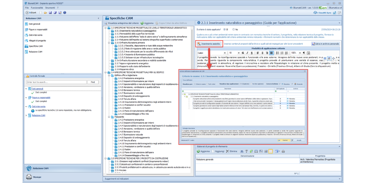Viewport: 366px width, 183px height.
Task: Refresh criteria tree with Aggiorna
Action: 147,23
